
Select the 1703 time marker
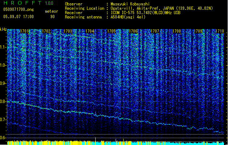68,32
